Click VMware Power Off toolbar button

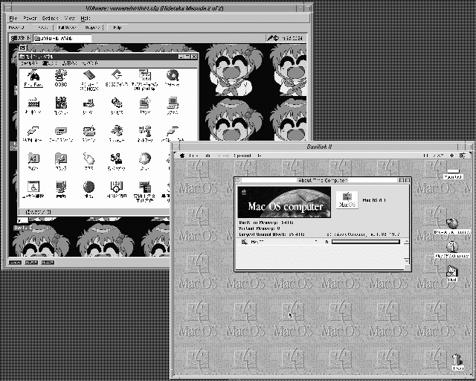click(x=19, y=28)
